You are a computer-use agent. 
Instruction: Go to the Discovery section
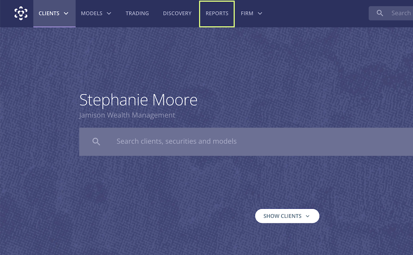(x=177, y=14)
